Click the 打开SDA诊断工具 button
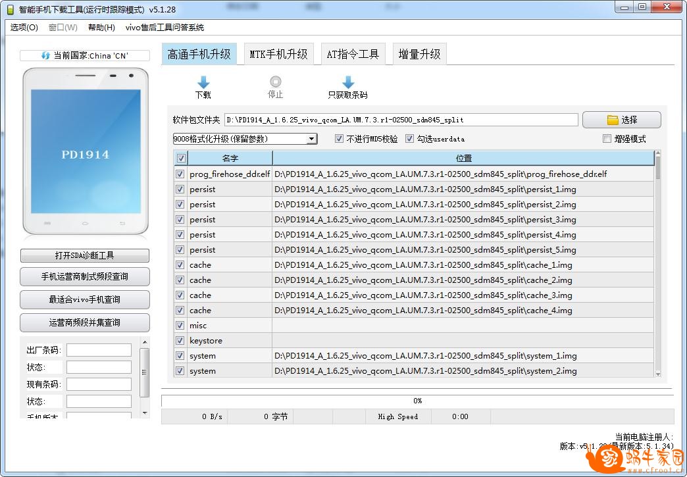Viewport: 687px width, 477px height. point(85,255)
